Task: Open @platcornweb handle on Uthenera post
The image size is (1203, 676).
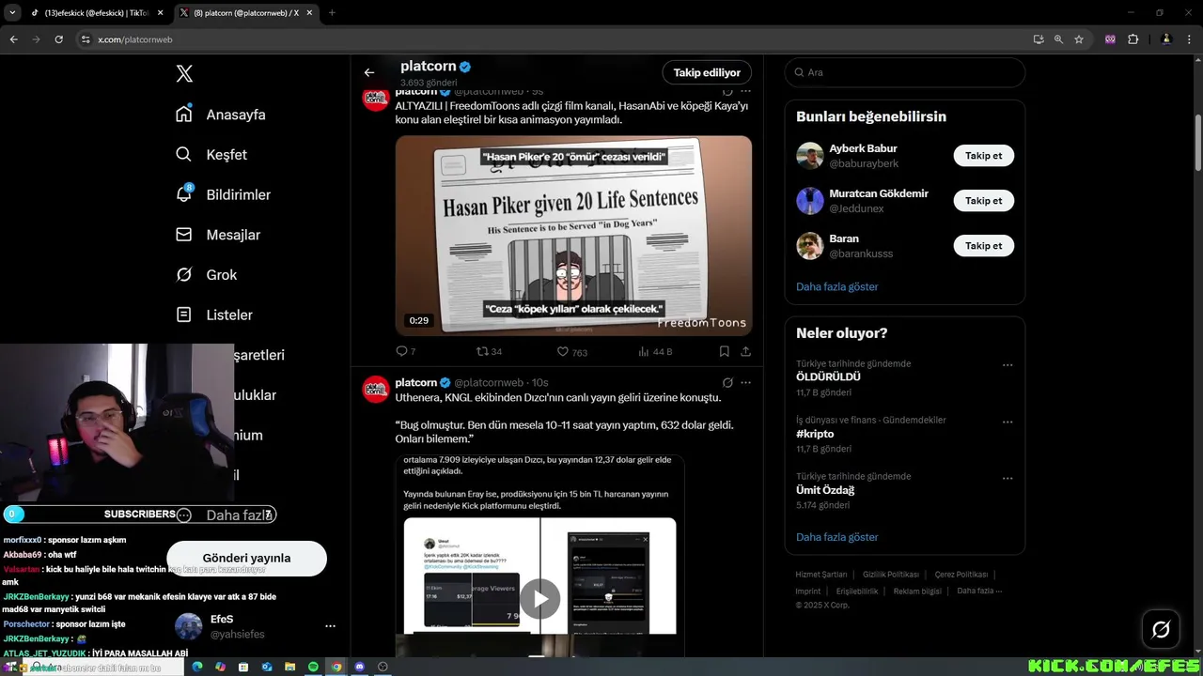Action: [x=489, y=382]
